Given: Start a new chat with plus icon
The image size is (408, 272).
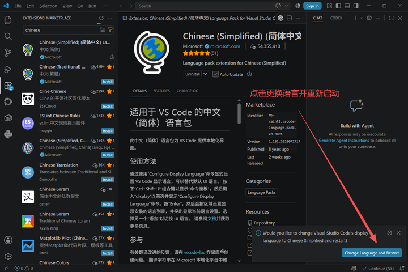Looking at the screenshot, I should (355, 18).
